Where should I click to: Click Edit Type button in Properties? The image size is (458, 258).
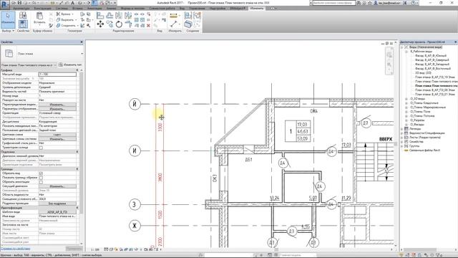70,65
